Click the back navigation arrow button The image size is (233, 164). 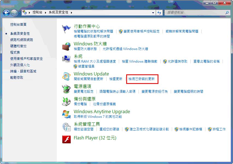tap(6, 13)
